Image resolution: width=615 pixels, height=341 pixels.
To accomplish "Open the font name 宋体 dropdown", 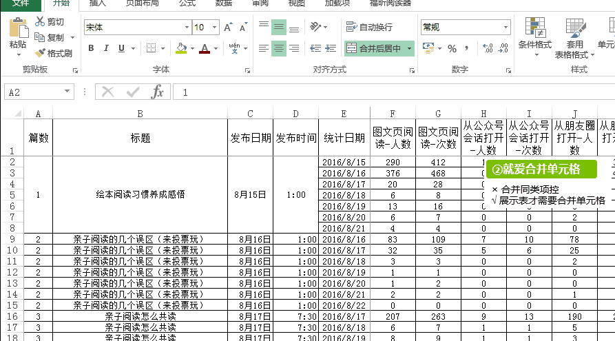I will [186, 28].
